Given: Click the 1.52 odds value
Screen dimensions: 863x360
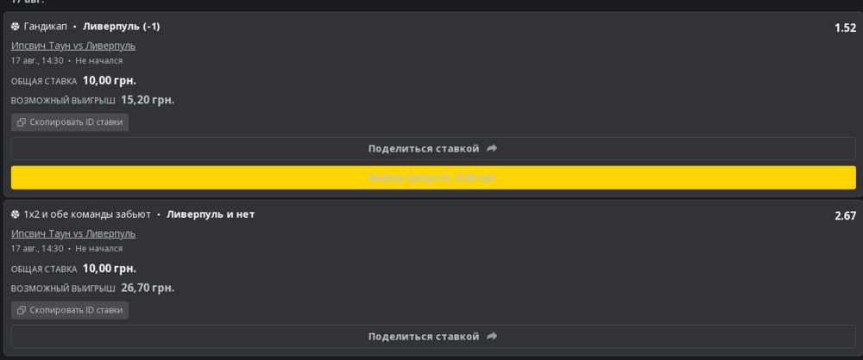Looking at the screenshot, I should 846,28.
